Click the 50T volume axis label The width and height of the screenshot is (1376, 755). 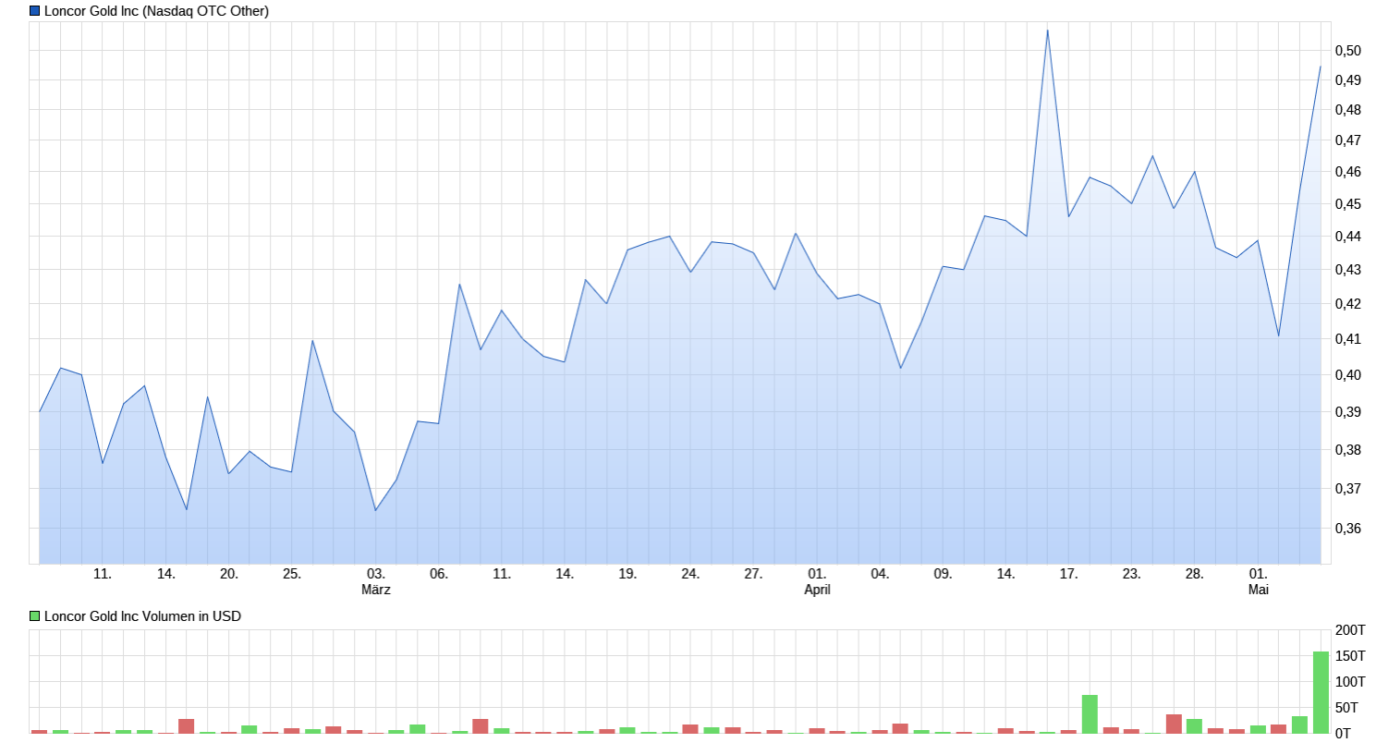point(1346,708)
